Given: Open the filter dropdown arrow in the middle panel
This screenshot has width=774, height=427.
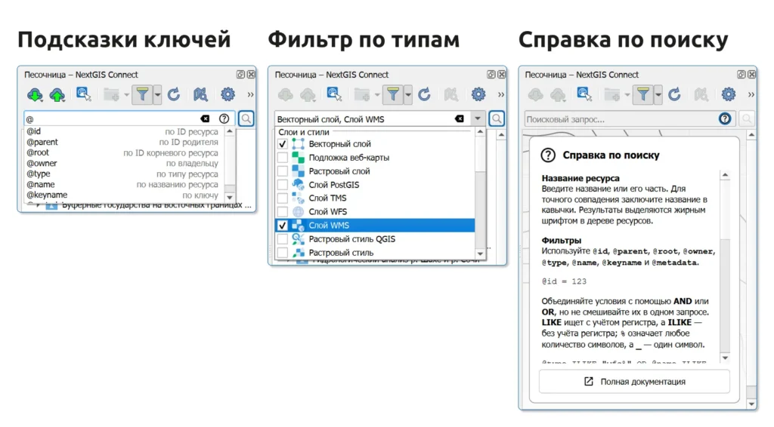Looking at the screenshot, I should pos(408,94).
